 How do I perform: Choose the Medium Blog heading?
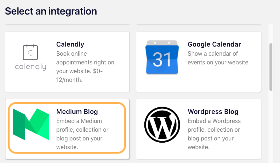point(77,112)
